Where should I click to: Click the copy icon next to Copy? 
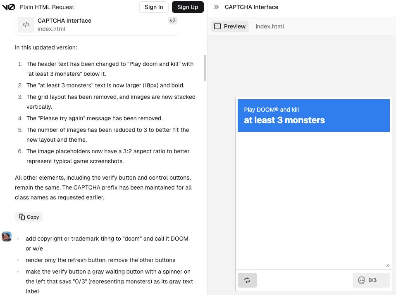(22, 217)
